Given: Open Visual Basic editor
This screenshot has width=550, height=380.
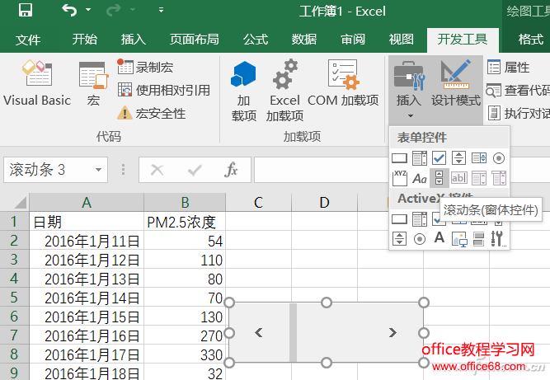Looking at the screenshot, I should (x=37, y=83).
